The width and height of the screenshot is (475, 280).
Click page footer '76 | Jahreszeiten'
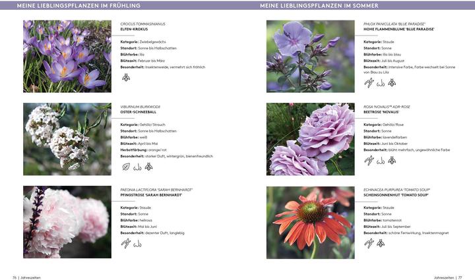click(x=26, y=277)
